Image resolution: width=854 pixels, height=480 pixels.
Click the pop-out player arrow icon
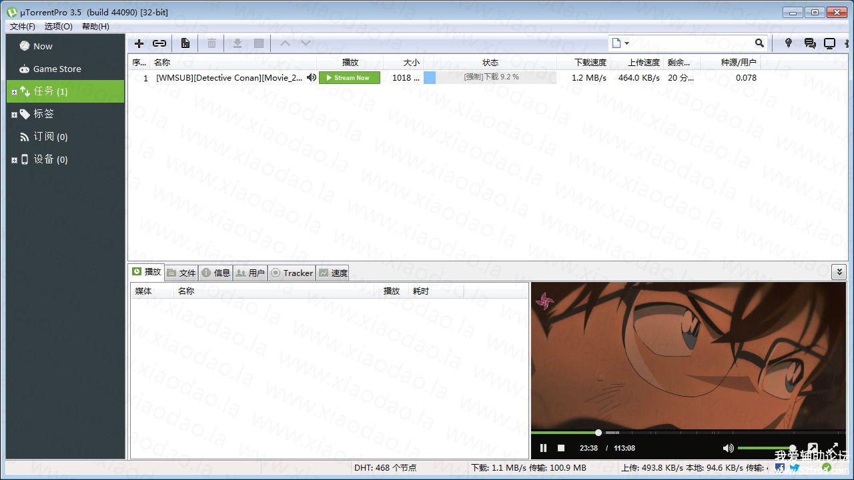813,448
